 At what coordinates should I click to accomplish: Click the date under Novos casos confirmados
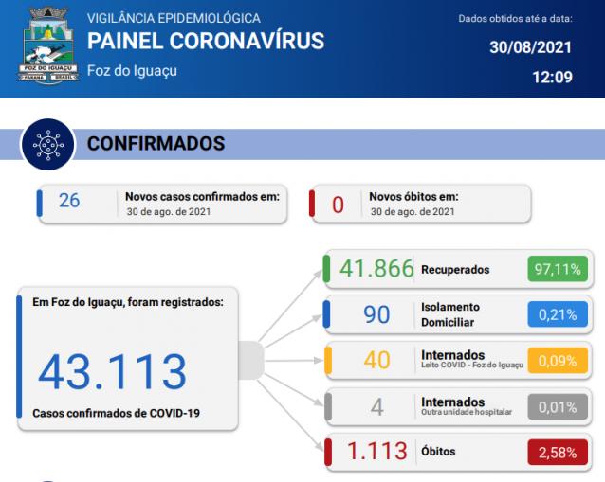(169, 211)
